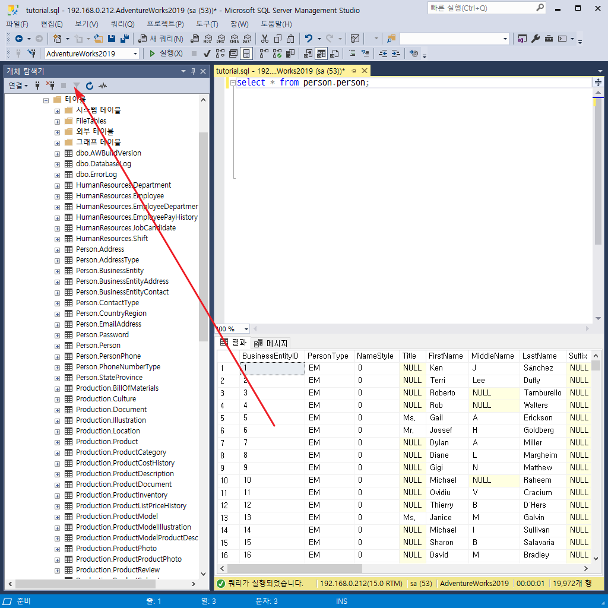Open a file with the folder icon
608x608 pixels.
(99, 39)
